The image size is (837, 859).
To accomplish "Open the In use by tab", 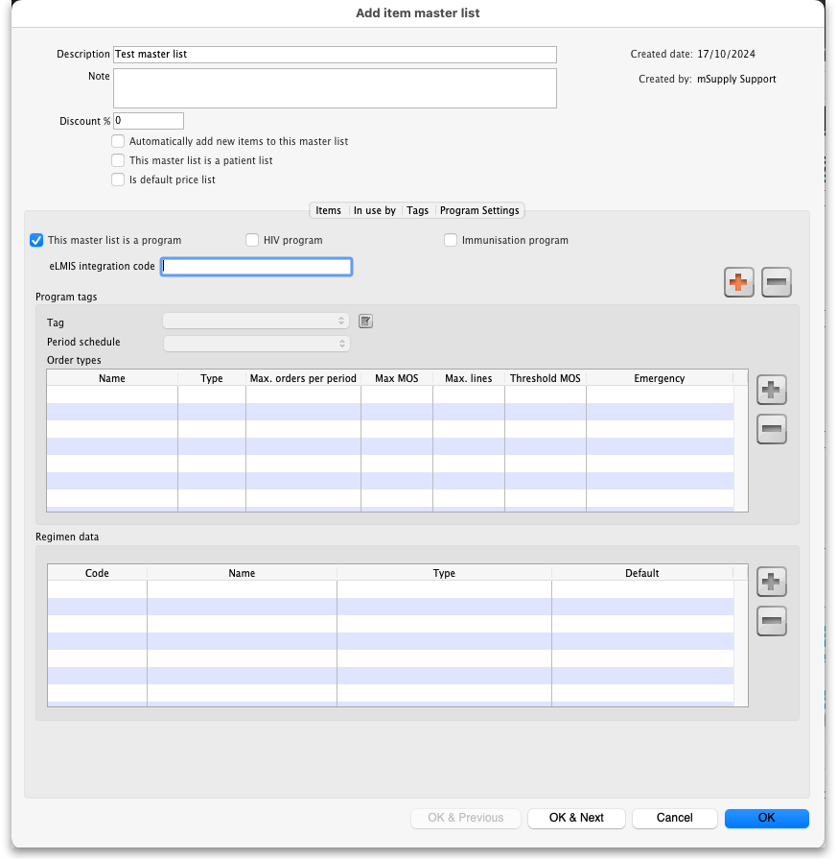I will pyautogui.click(x=374, y=210).
